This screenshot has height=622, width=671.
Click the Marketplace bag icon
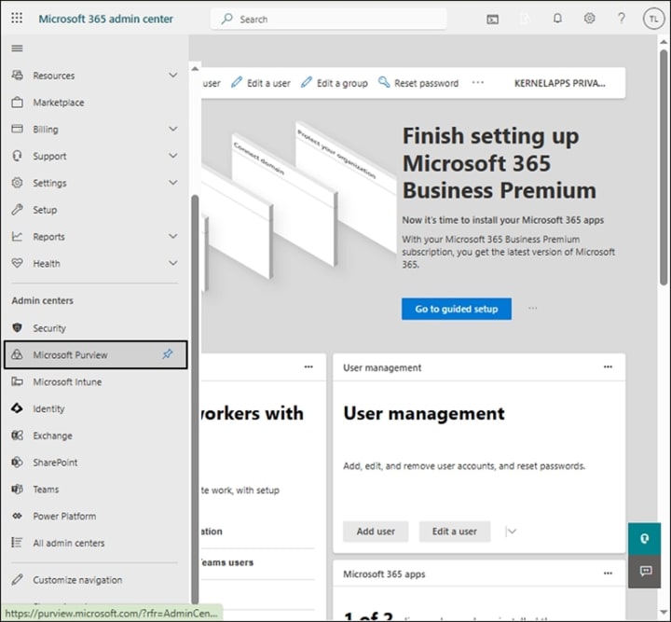click(x=17, y=103)
